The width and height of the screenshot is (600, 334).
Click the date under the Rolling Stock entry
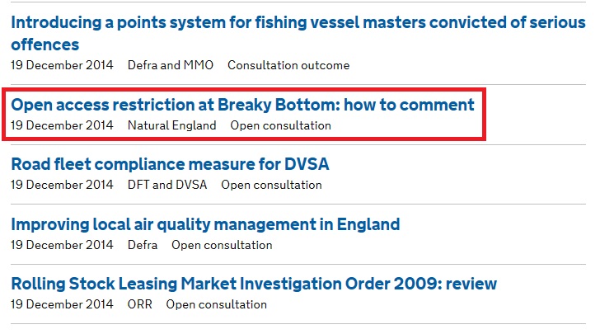(62, 304)
